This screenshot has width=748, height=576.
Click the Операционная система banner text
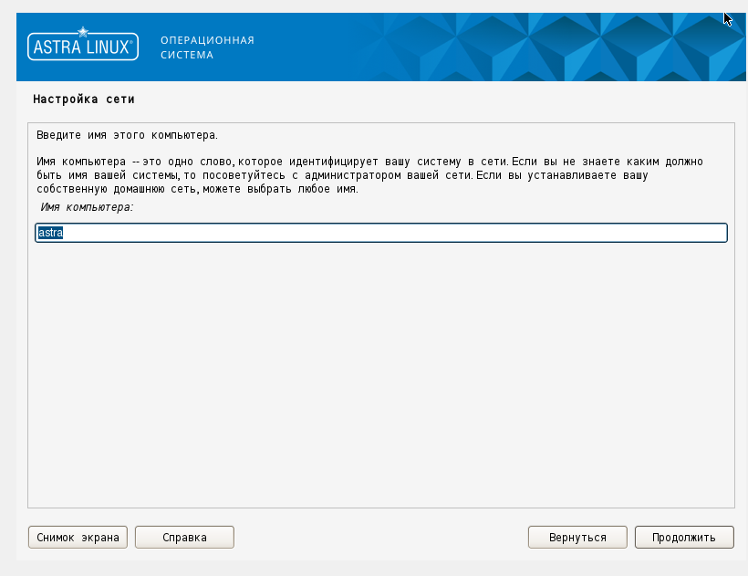[x=207, y=47]
